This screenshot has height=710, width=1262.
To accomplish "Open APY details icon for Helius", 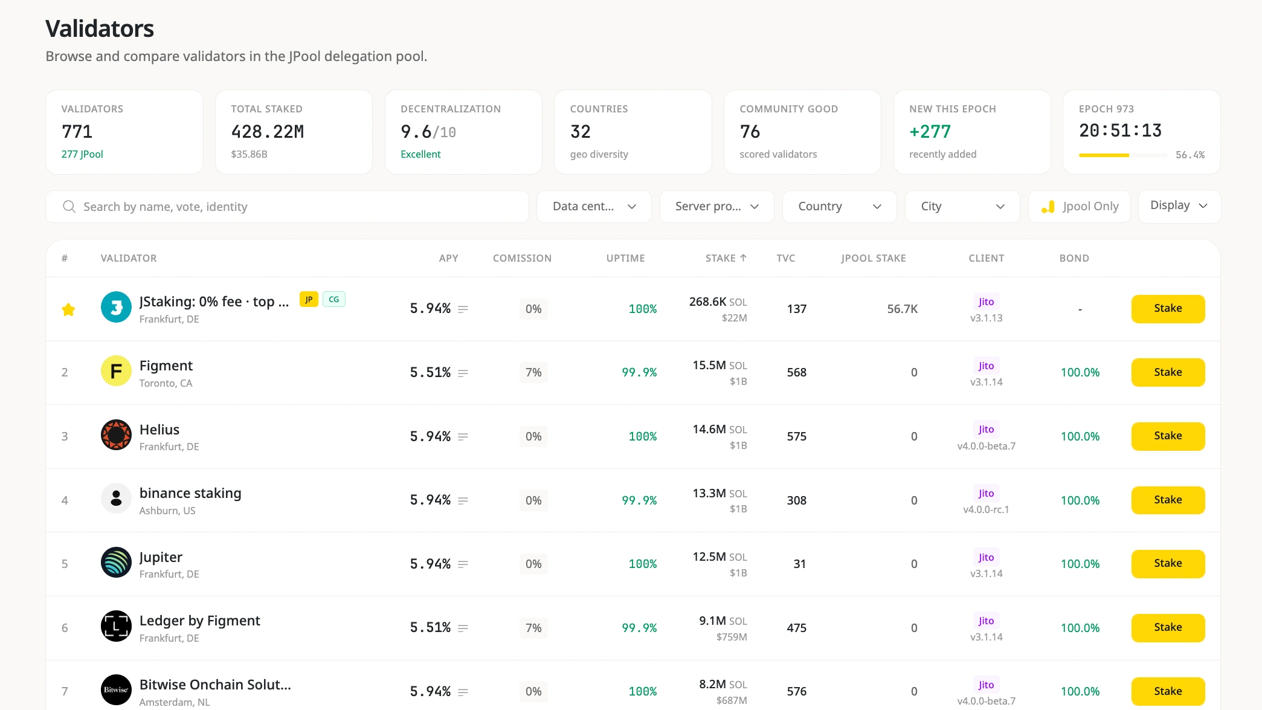I will pos(463,437).
